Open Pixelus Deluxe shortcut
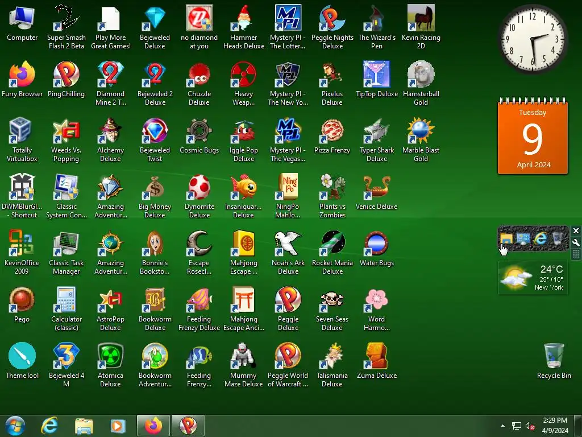The image size is (582, 437). [332, 74]
